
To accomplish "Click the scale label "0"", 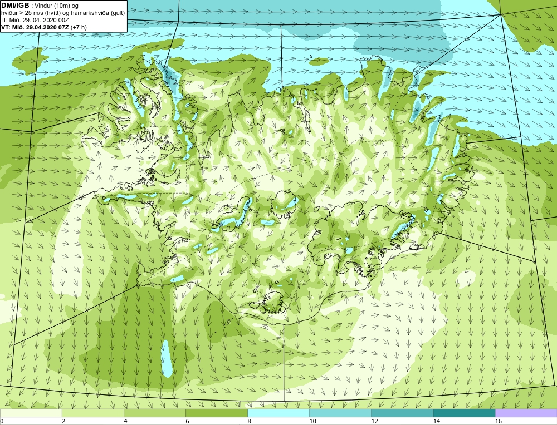I will click(2, 421).
